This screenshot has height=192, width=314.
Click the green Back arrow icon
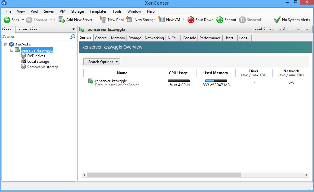7,20
